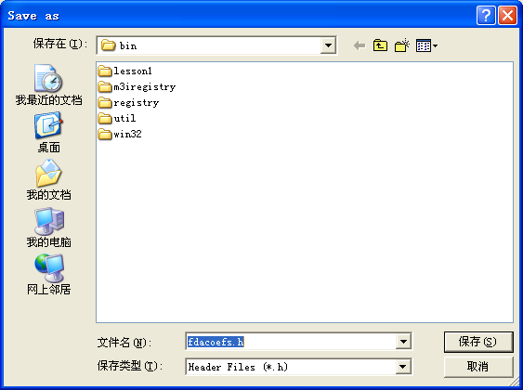Click the 取消 cancel button
Viewport: 523px width, 390px height.
(x=478, y=367)
